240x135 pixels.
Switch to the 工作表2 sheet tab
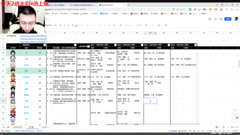tap(44, 127)
